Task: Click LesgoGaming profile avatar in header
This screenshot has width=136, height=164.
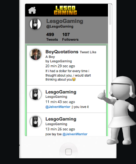Action: click(35, 24)
